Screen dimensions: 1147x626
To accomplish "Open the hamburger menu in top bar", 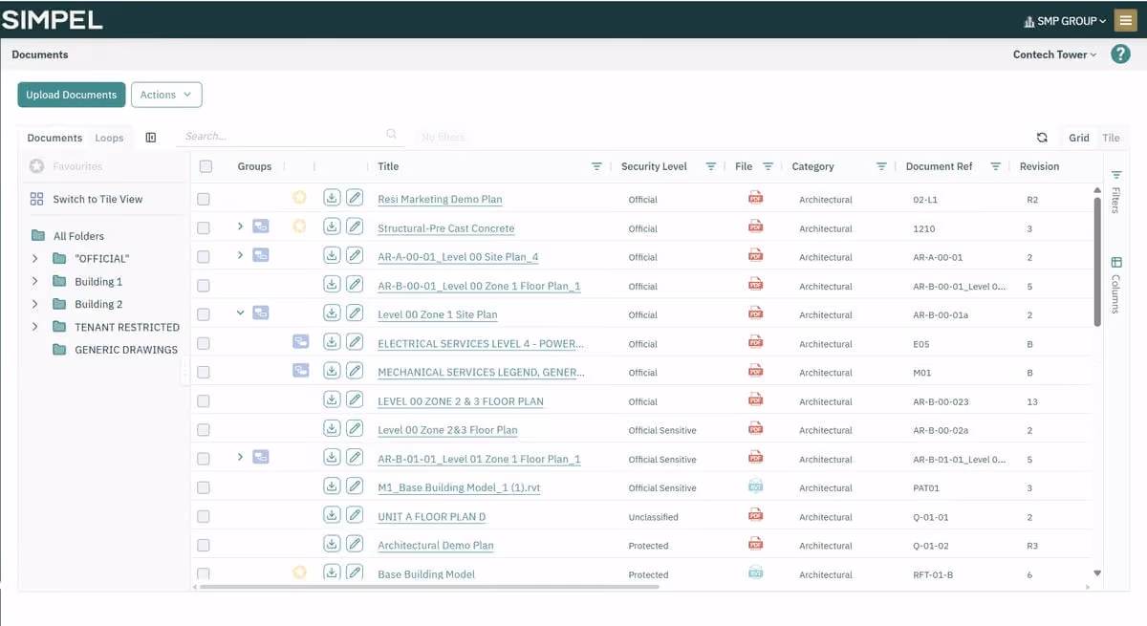I will coord(1125,20).
